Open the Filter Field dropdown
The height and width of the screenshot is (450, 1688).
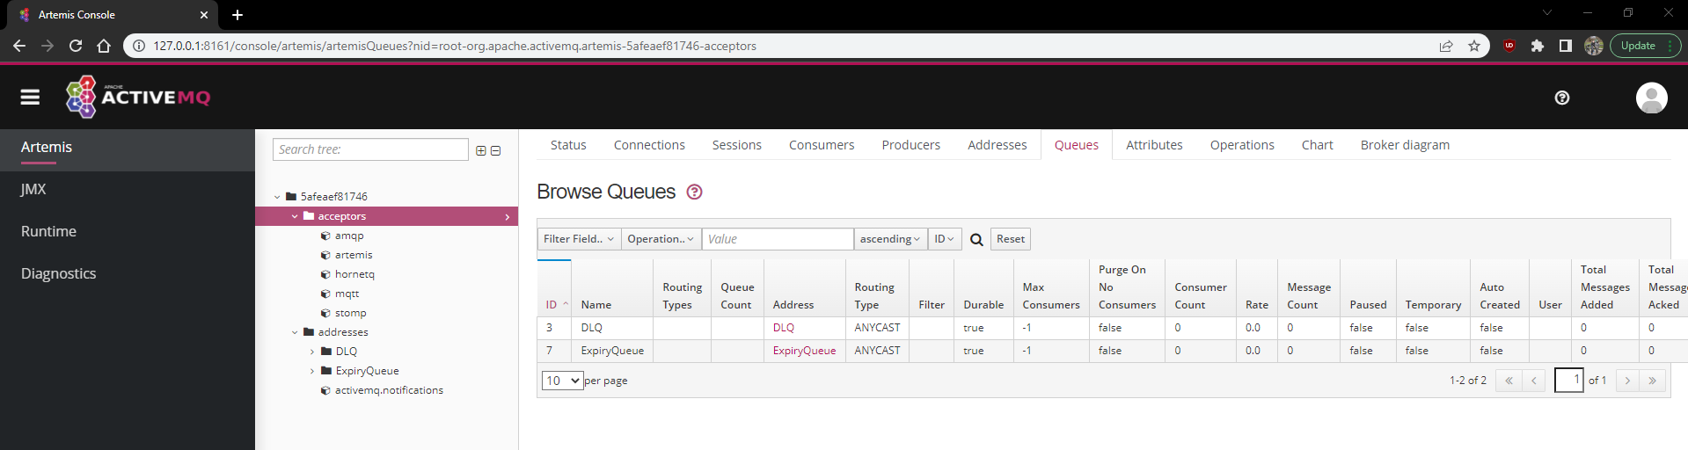pyautogui.click(x=579, y=239)
